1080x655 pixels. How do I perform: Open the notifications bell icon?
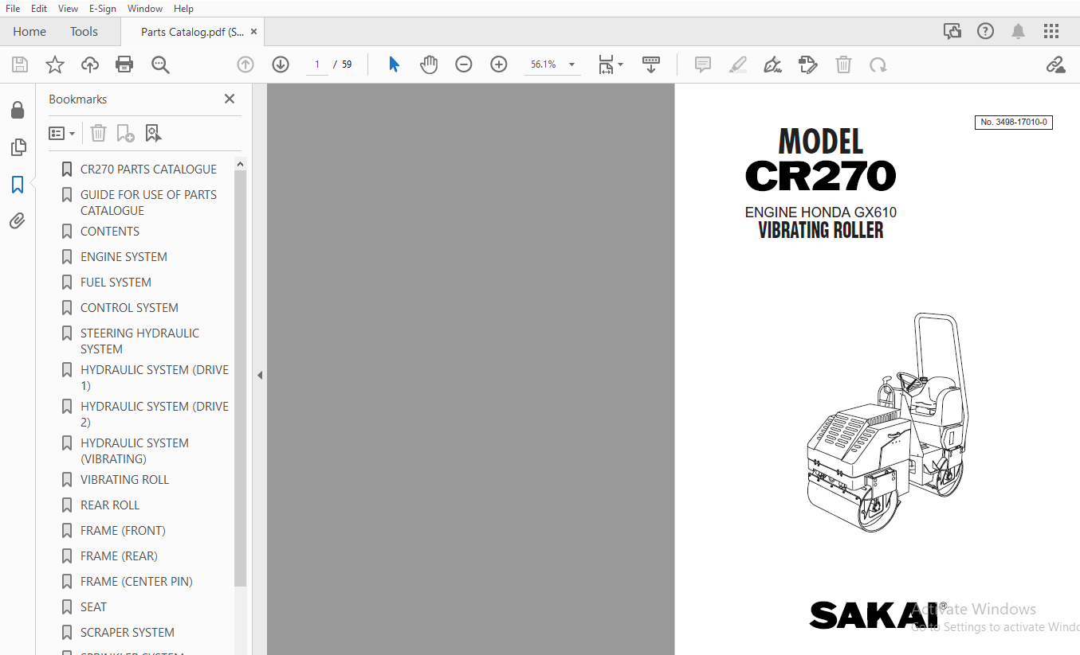pos(1018,32)
